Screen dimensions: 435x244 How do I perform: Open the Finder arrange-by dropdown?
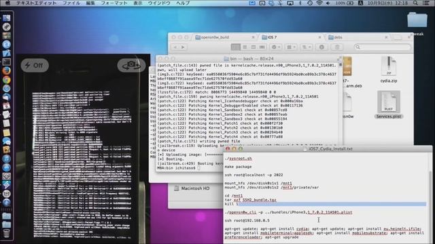point(291,47)
